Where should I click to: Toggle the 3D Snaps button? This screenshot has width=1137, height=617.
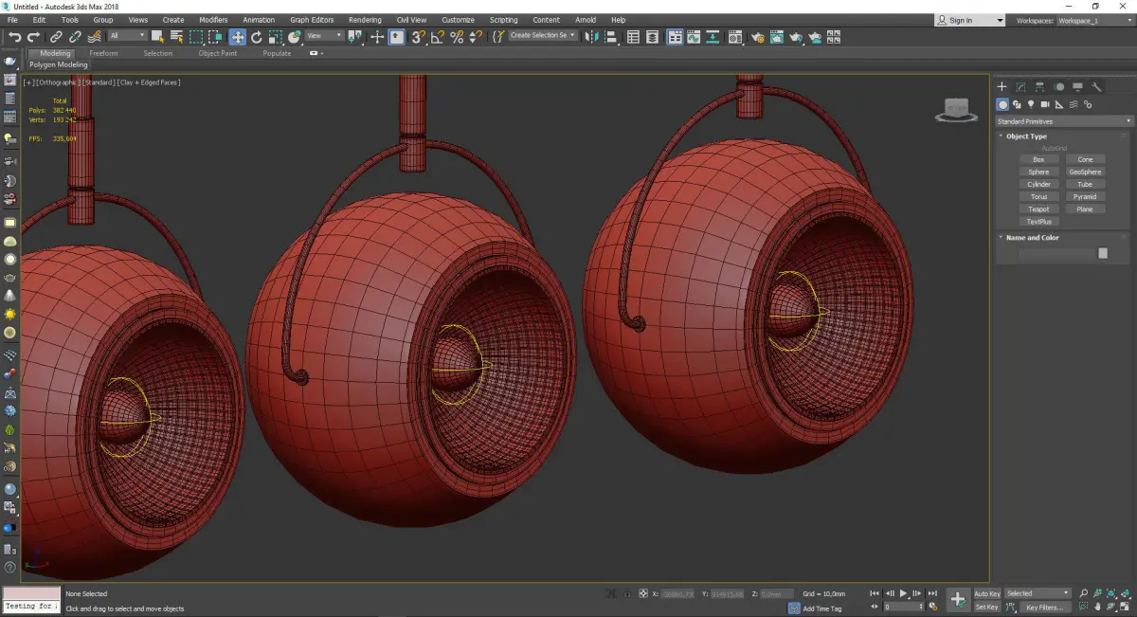(x=416, y=37)
